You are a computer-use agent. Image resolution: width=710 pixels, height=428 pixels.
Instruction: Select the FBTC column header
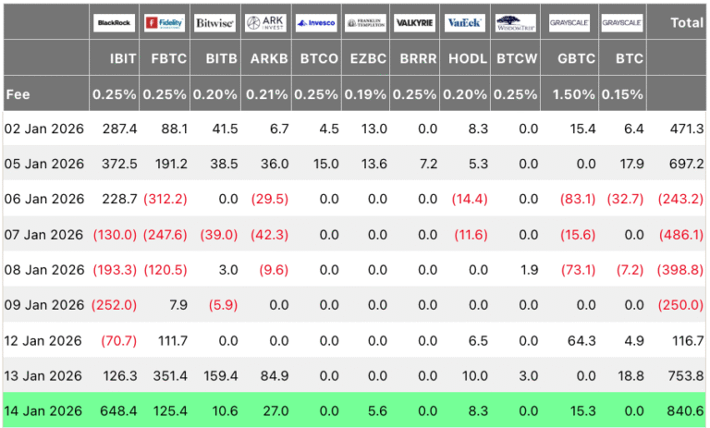tap(170, 58)
